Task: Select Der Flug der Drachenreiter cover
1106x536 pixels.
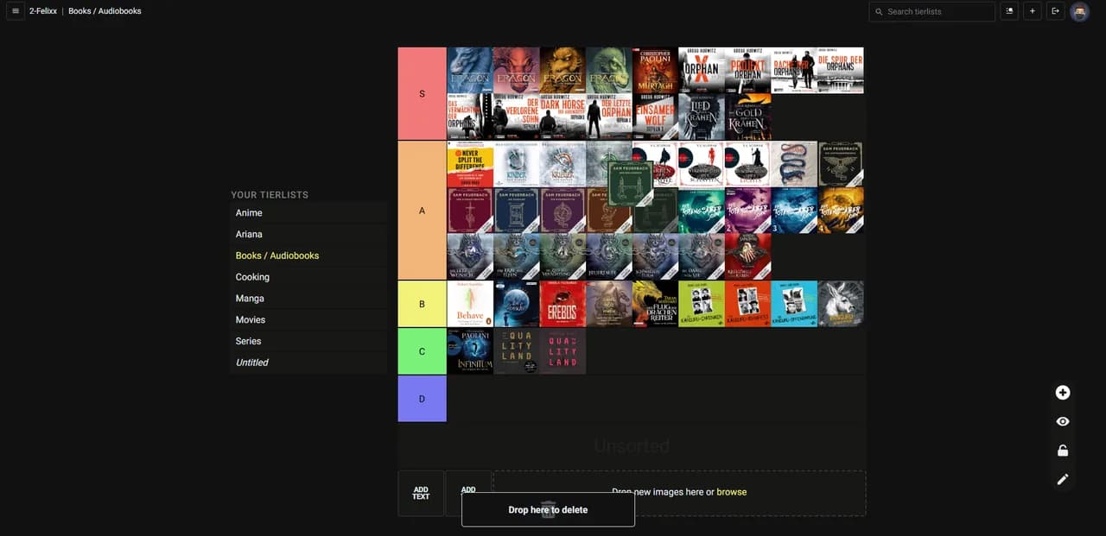Action: tap(655, 304)
